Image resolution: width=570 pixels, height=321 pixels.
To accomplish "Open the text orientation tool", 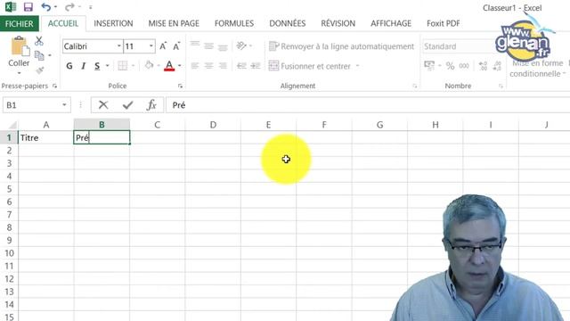I will click(x=241, y=45).
